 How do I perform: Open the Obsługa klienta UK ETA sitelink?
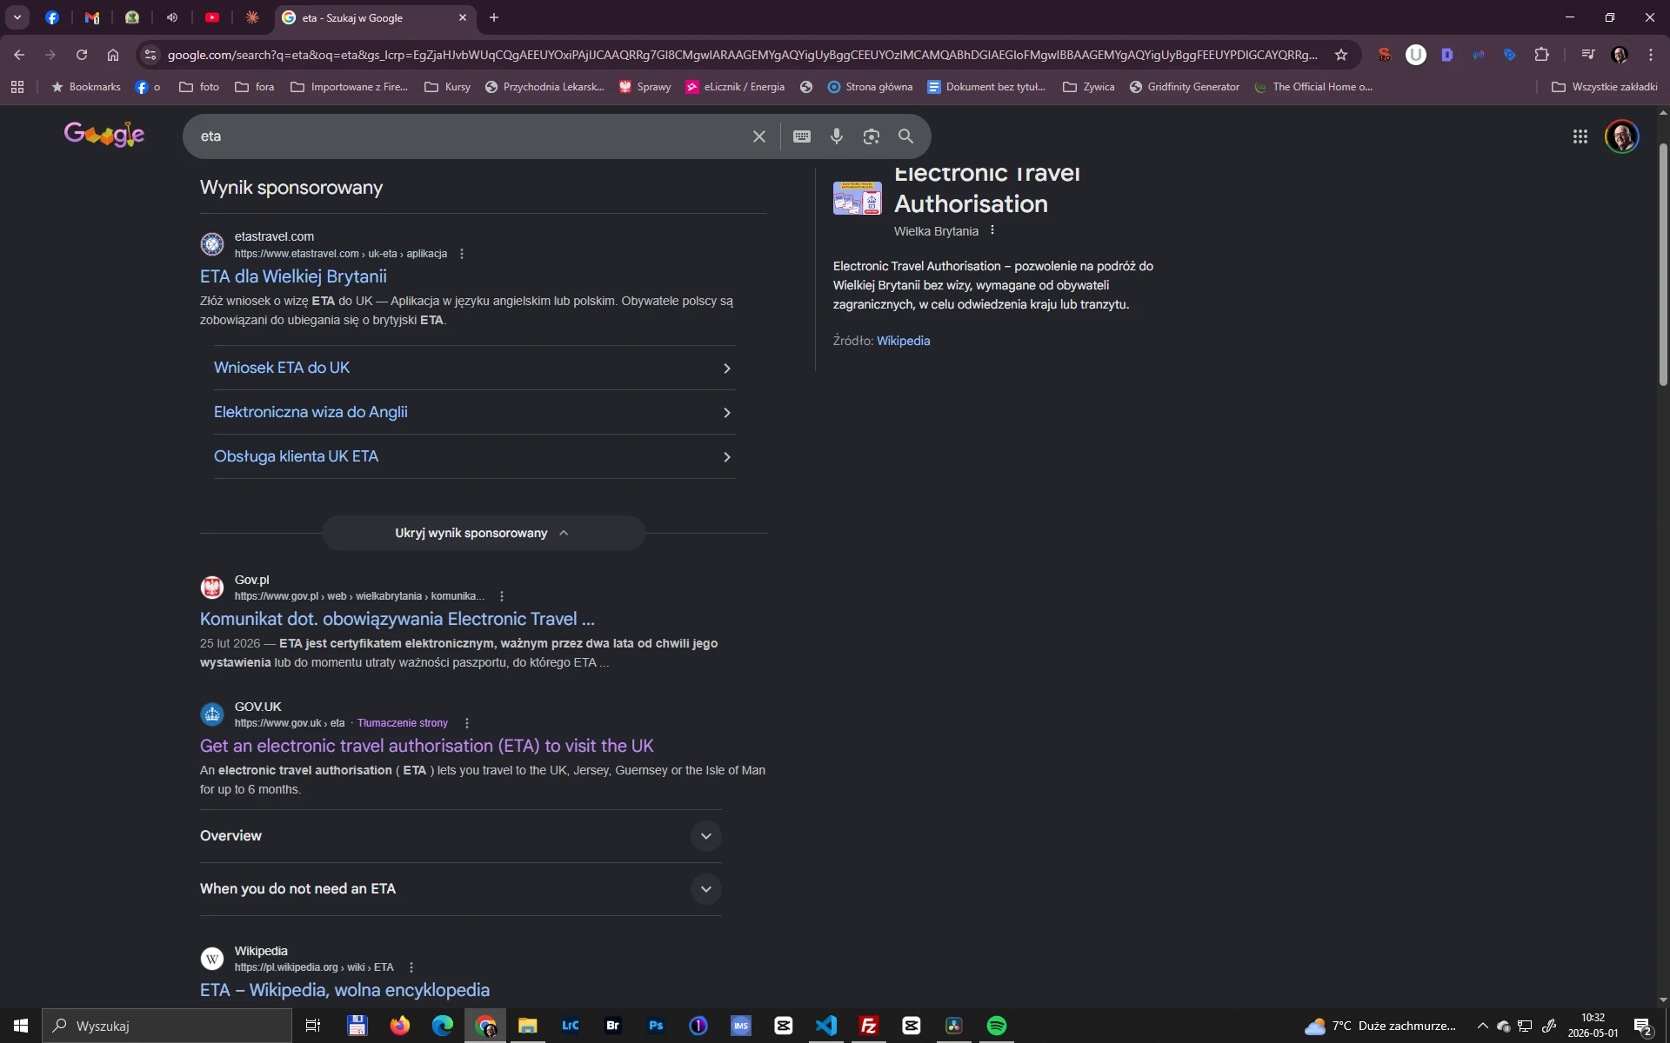474,456
